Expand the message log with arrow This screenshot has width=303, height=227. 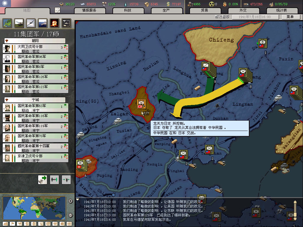78,200
